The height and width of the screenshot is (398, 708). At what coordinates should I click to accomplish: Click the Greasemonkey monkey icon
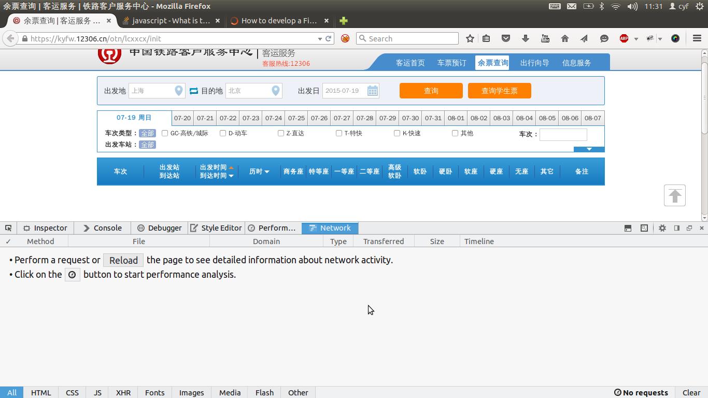650,38
